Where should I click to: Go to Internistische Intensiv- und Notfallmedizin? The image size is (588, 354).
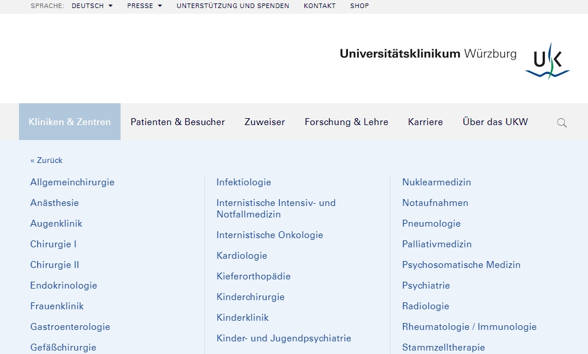coord(276,208)
